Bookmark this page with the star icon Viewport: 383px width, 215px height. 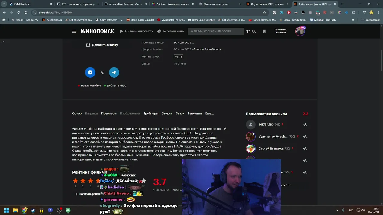tap(265, 13)
